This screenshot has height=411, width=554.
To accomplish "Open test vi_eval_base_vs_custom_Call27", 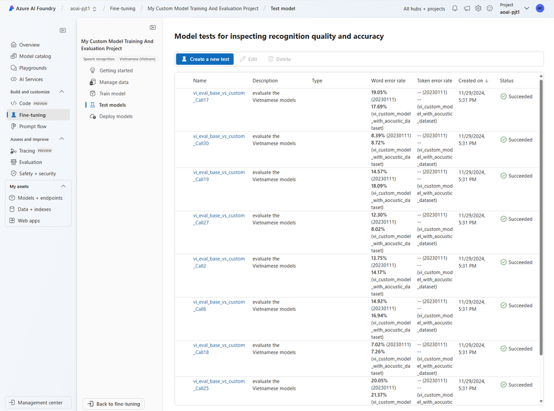I will click(218, 219).
